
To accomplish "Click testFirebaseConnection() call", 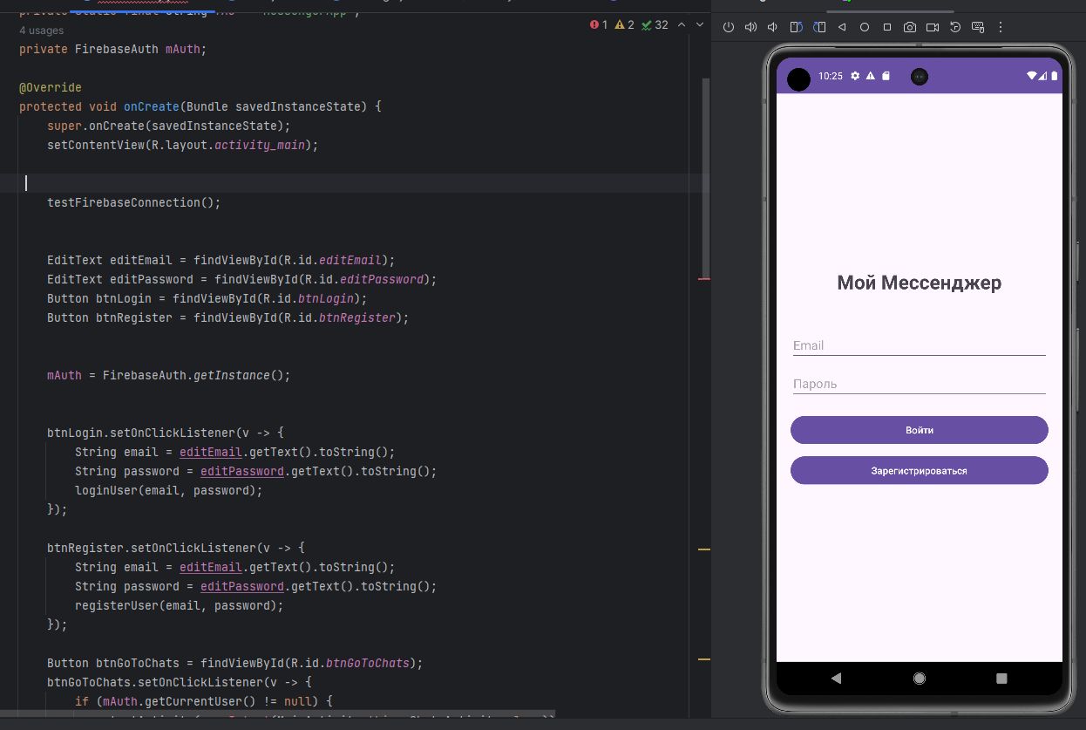I will tap(134, 202).
